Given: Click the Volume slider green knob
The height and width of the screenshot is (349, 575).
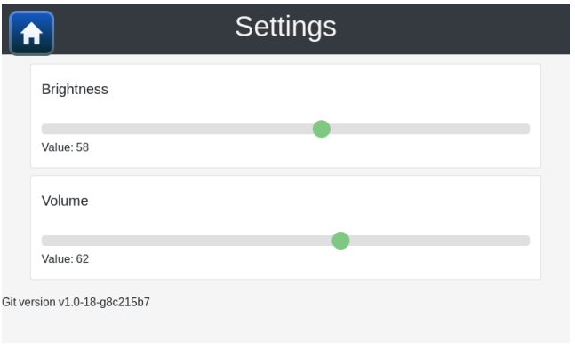Looking at the screenshot, I should [x=340, y=241].
